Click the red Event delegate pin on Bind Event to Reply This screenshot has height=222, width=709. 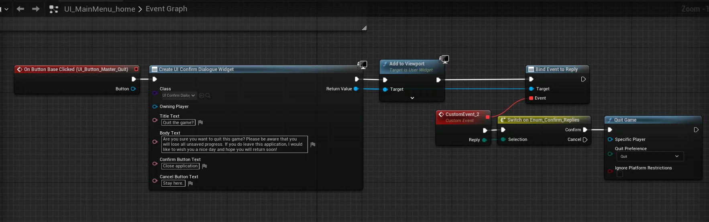click(x=531, y=98)
